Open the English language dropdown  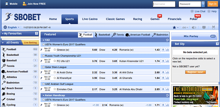pyautogui.click(x=12, y=27)
